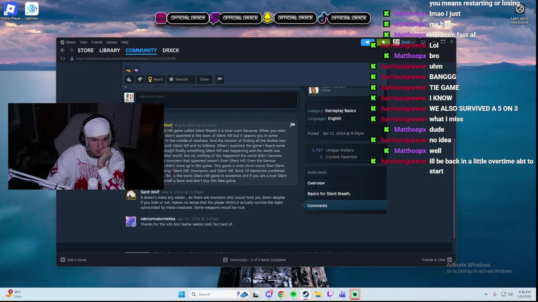Image resolution: width=538 pixels, height=302 pixels.
Task: Click the Share button
Action: 204,79
